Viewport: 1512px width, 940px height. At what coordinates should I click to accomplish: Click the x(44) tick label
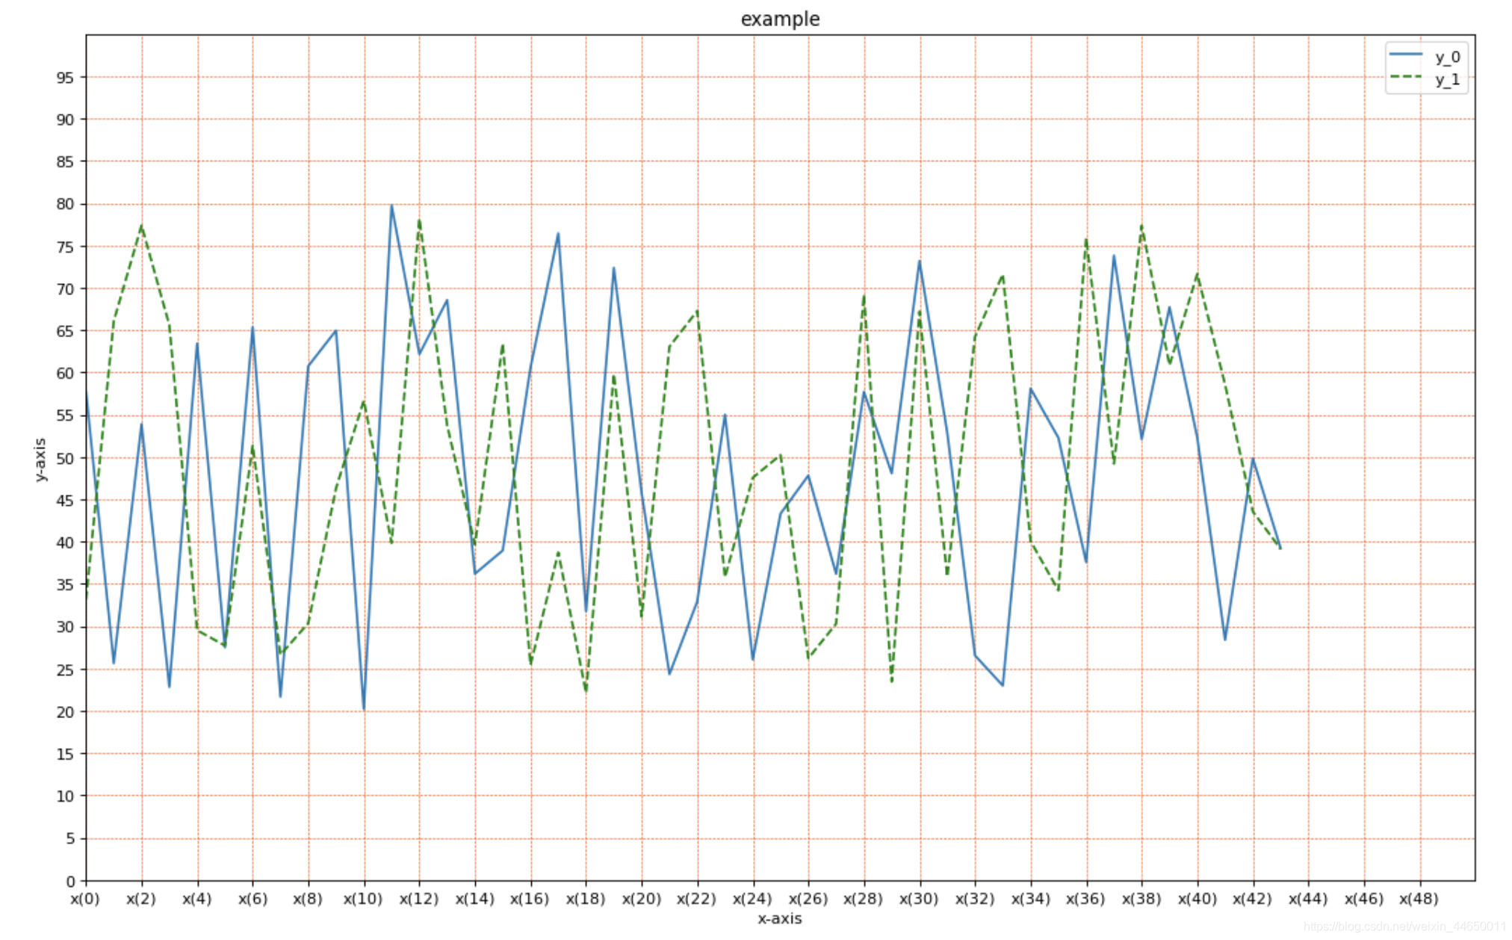click(x=1307, y=899)
